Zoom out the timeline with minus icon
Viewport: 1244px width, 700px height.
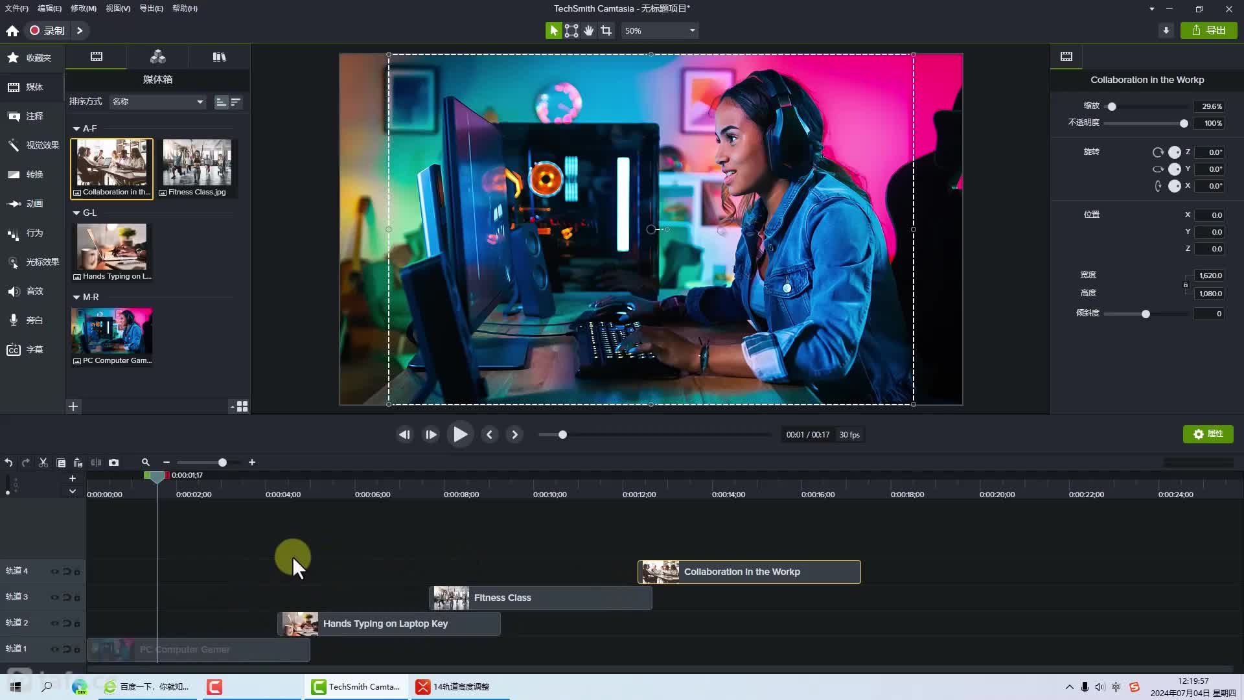coord(167,463)
